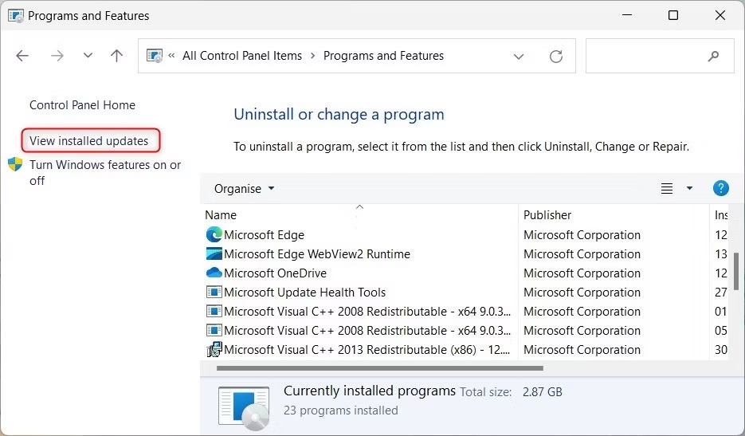Expand the address bar history dropdown
Viewport: 745px width, 436px height.
coord(519,56)
